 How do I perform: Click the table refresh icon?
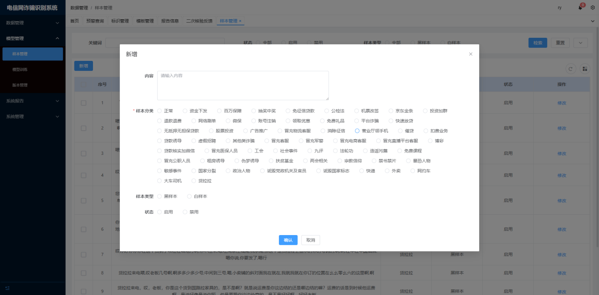point(571,69)
